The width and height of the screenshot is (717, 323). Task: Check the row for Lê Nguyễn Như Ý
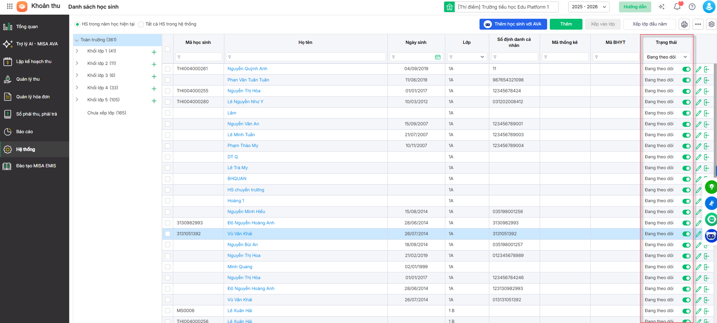(168, 102)
